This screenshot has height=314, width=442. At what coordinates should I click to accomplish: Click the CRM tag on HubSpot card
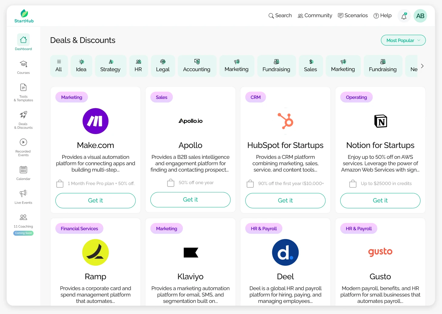(x=256, y=97)
